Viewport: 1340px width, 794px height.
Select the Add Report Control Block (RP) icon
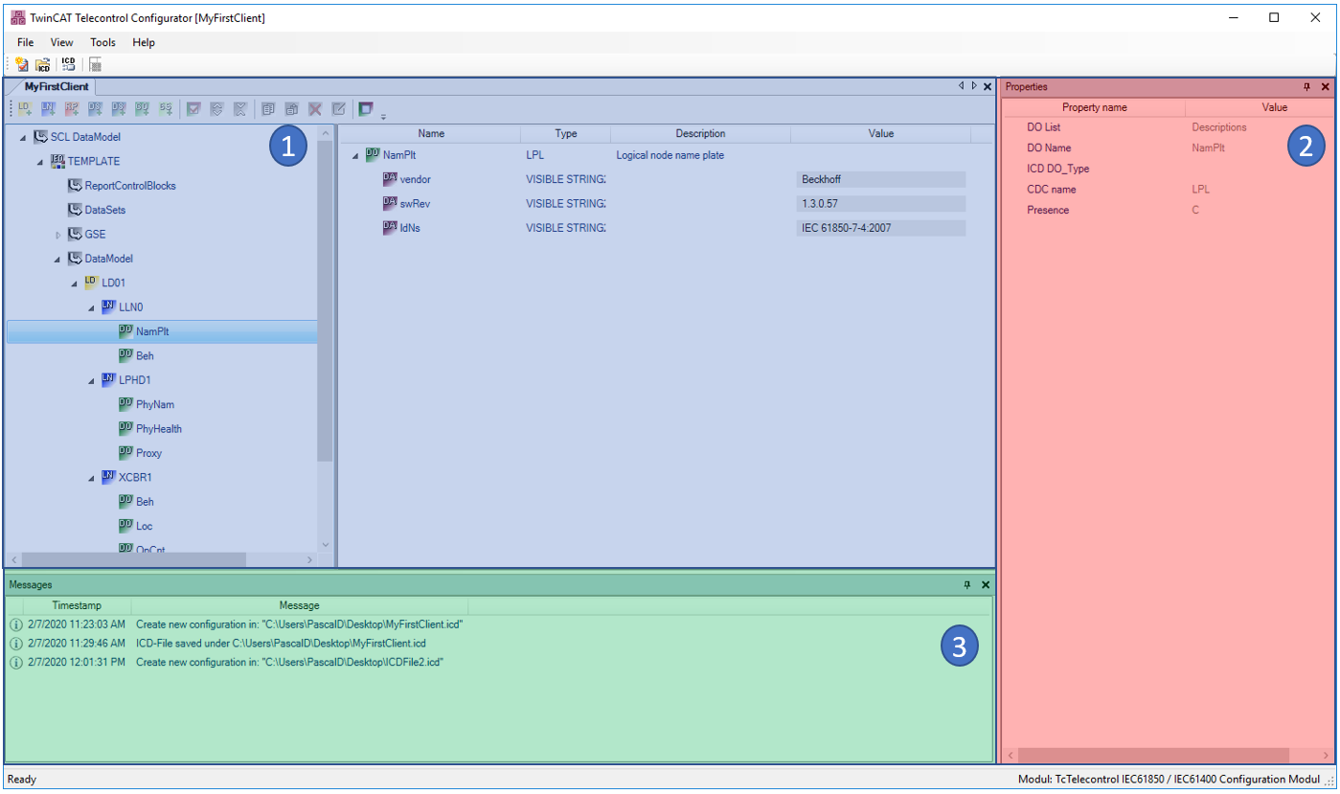(x=71, y=108)
